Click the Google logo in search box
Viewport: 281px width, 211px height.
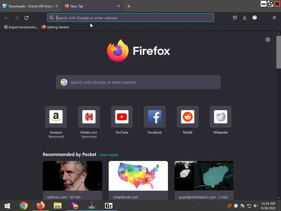click(x=64, y=82)
